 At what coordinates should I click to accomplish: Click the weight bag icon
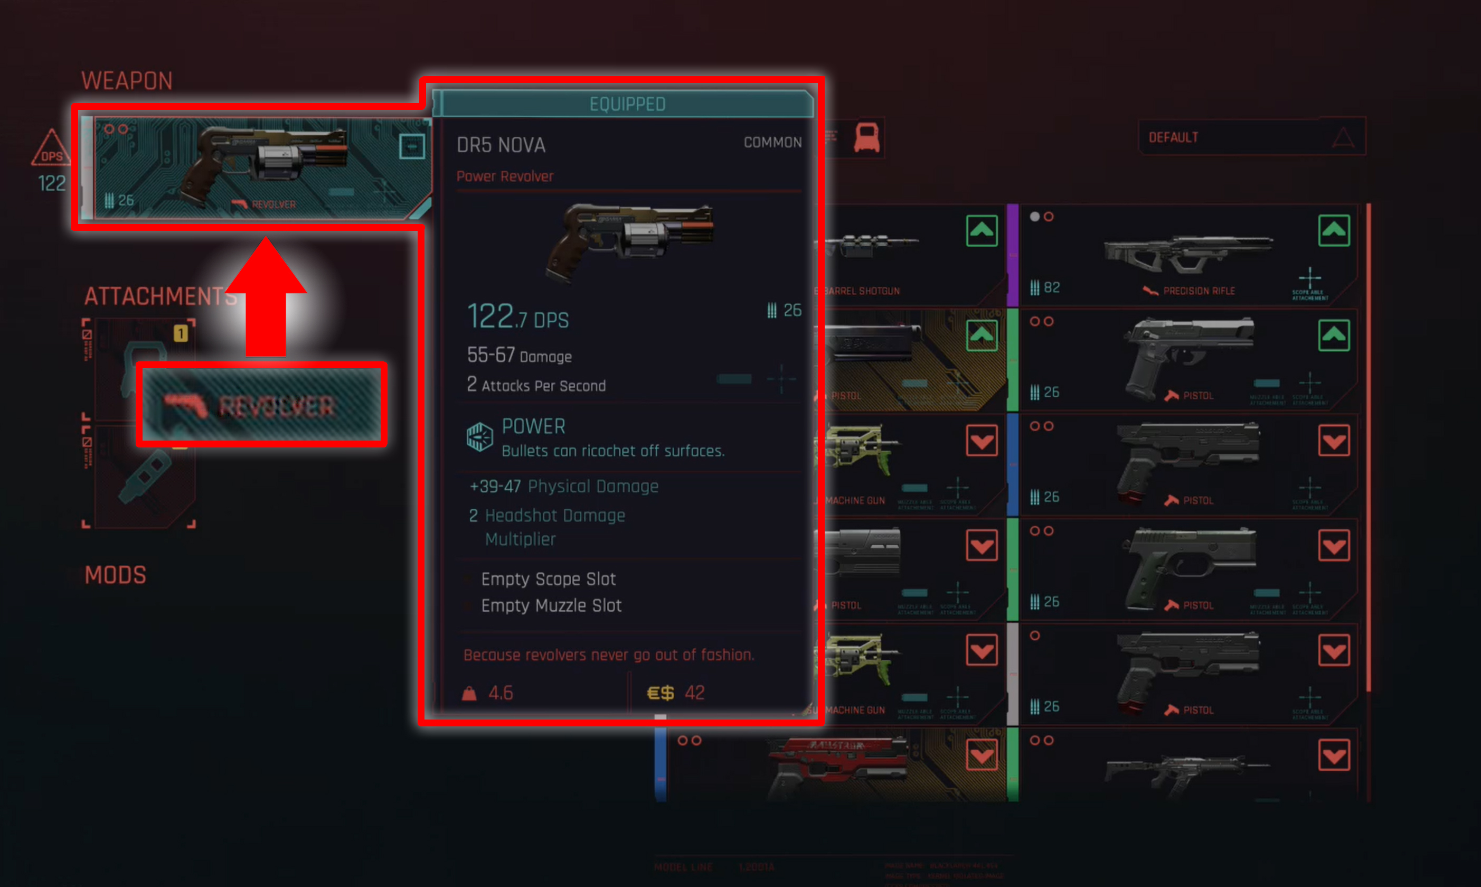(x=469, y=693)
